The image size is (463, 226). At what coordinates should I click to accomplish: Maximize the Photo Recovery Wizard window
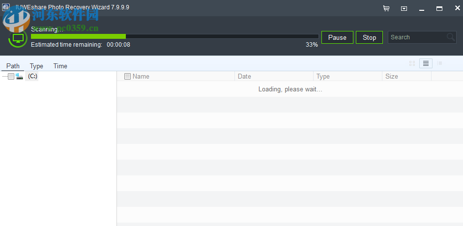pos(439,8)
